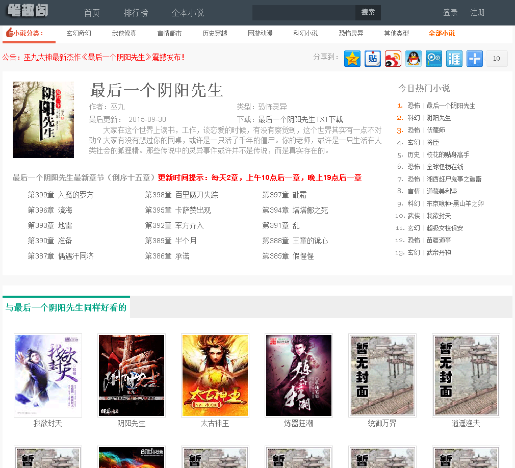
Task: Click the 搜索 search button
Action: click(x=368, y=12)
